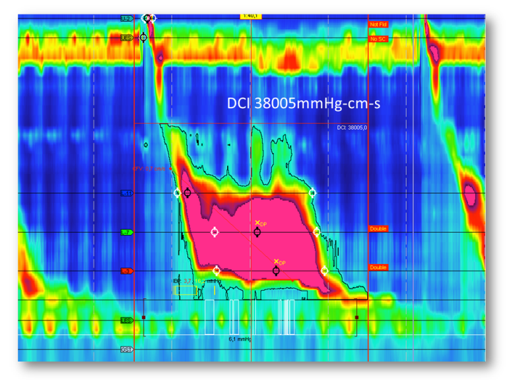The width and height of the screenshot is (507, 380).
Task: Click the black circle marker on UES line
Action: (x=144, y=38)
